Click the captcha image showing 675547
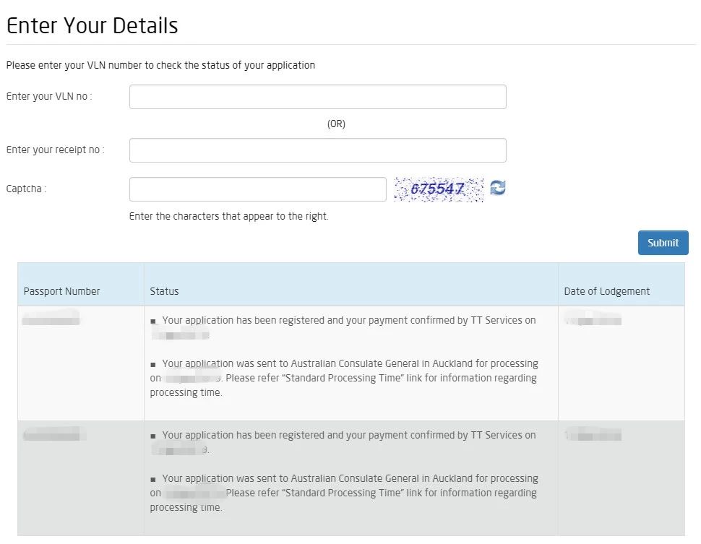Screen dimensions: 701x544 (438, 189)
